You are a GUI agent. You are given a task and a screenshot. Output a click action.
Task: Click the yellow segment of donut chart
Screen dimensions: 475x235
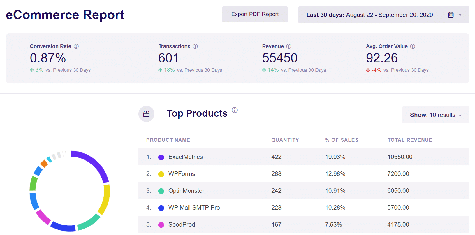click(x=105, y=200)
